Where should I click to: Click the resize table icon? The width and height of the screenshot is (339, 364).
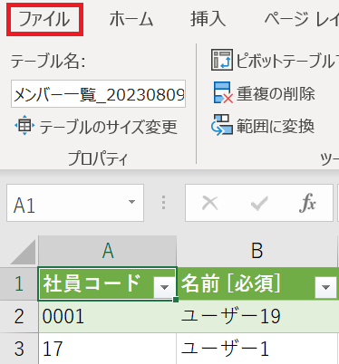24,125
